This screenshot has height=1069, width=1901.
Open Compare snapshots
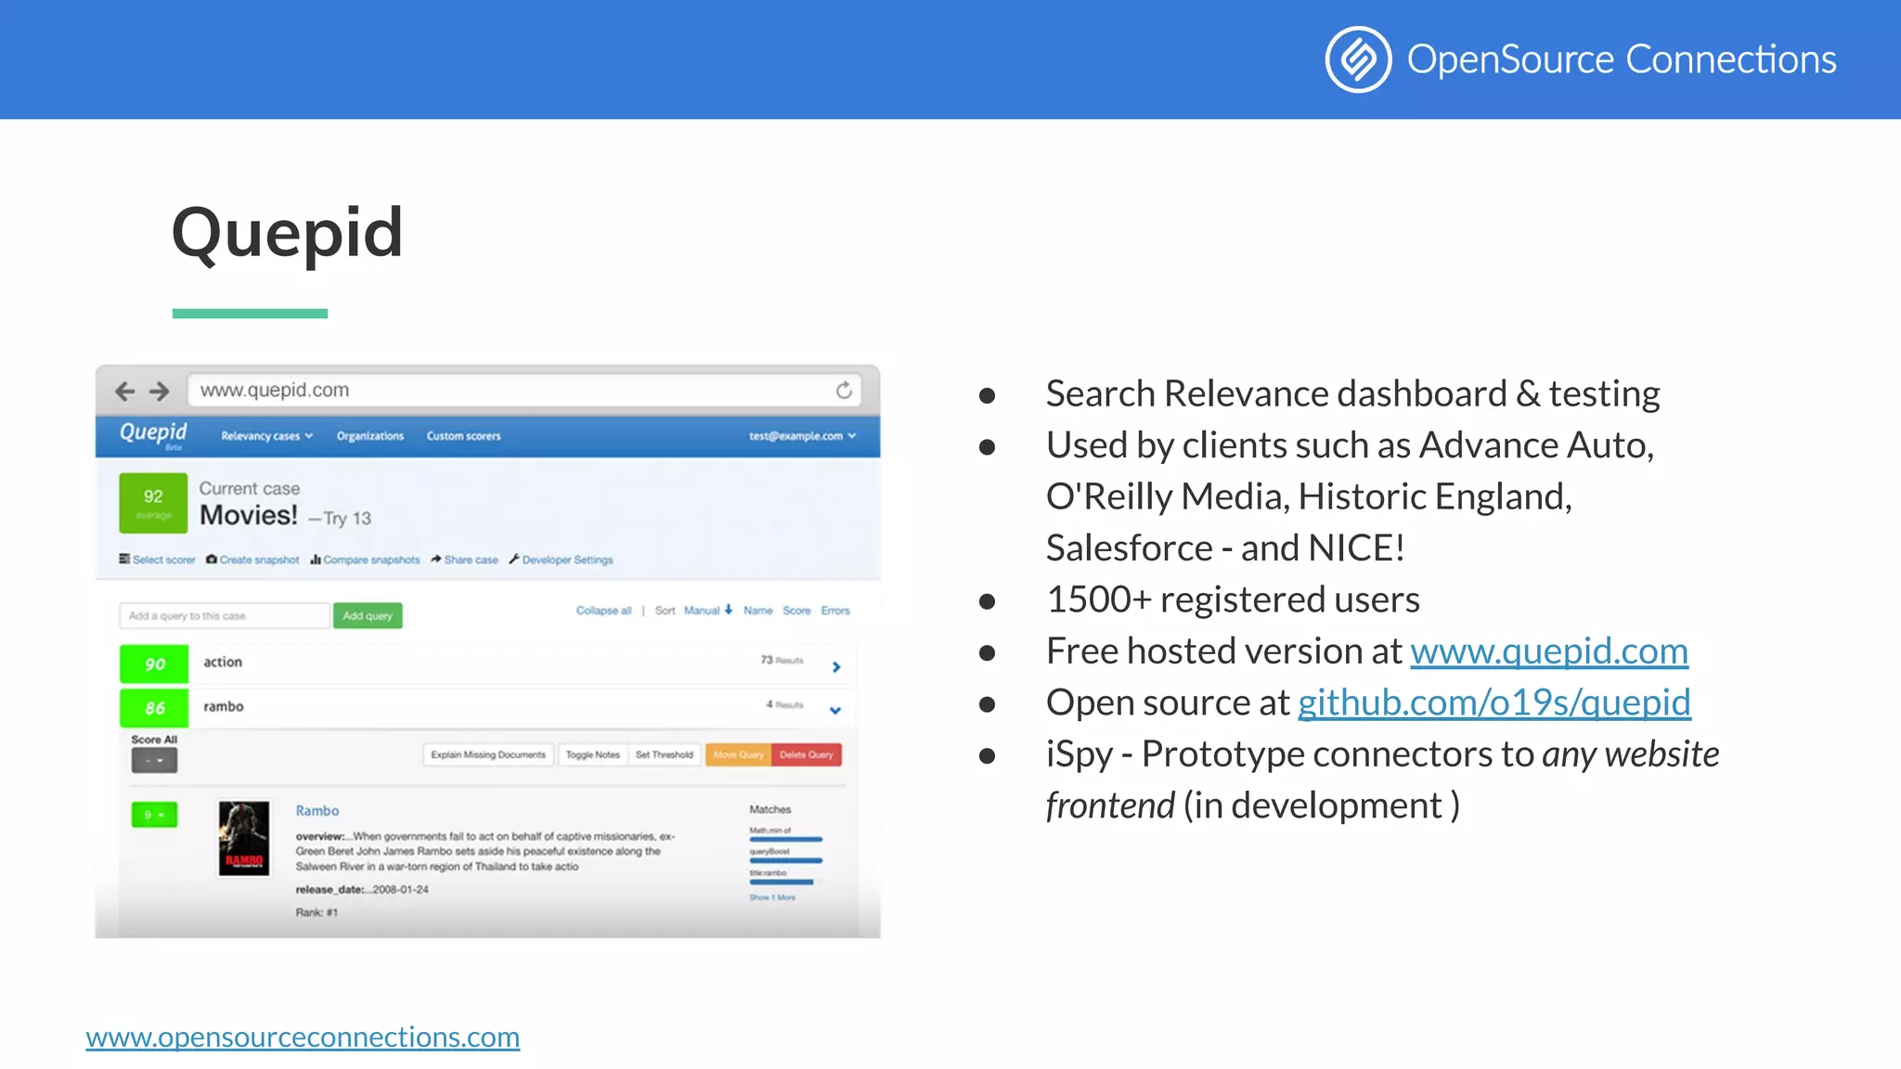coord(365,560)
